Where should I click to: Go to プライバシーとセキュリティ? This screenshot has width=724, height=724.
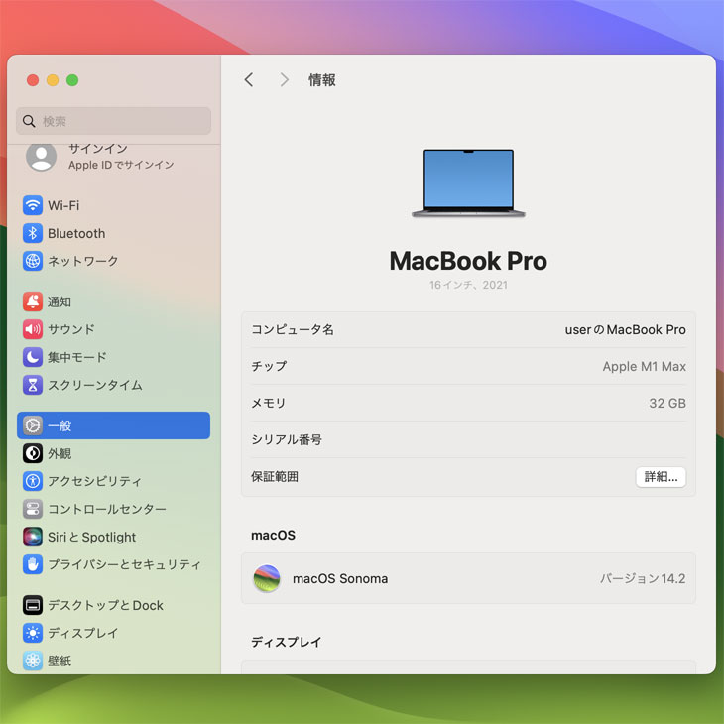click(x=123, y=564)
